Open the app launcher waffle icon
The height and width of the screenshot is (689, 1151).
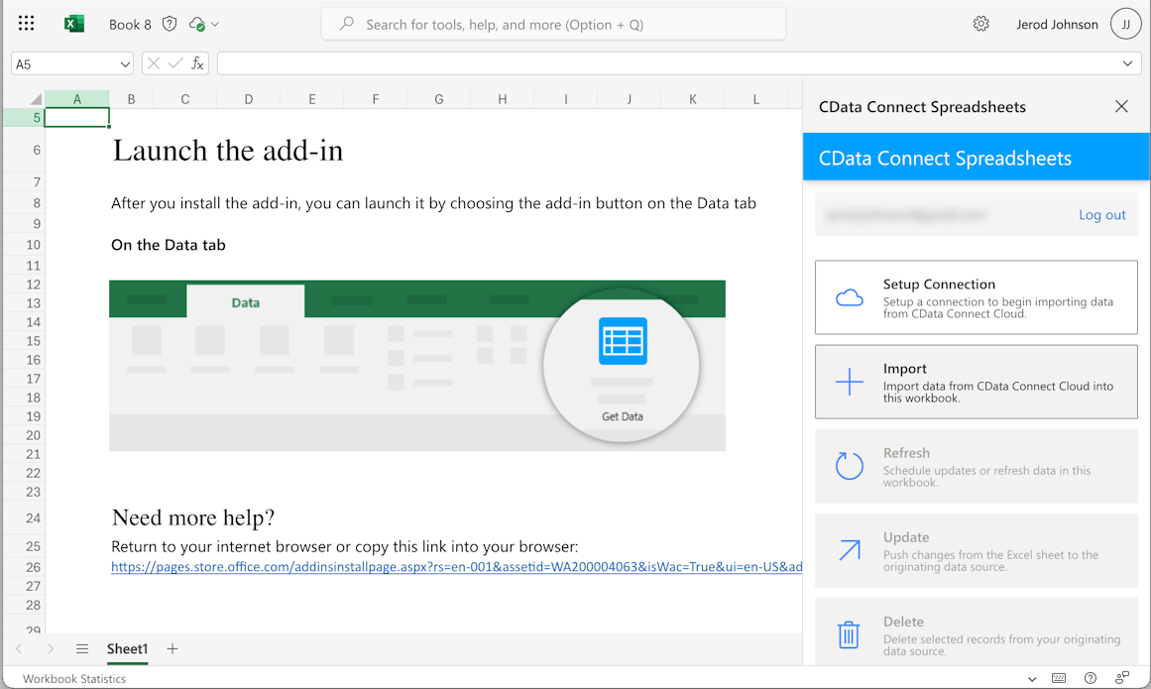(x=27, y=24)
